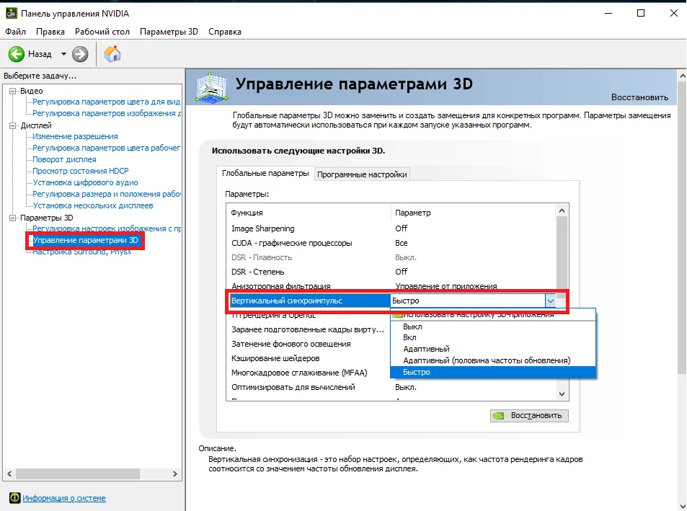The width and height of the screenshot is (687, 511).
Task: Go to the Home house icon
Action: pos(112,54)
